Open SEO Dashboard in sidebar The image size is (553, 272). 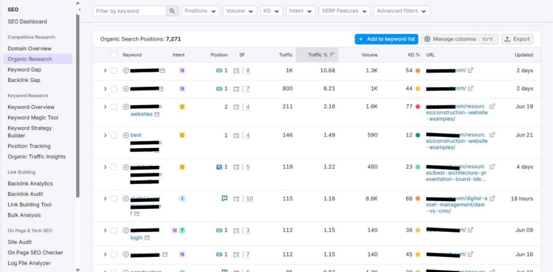[x=27, y=22]
